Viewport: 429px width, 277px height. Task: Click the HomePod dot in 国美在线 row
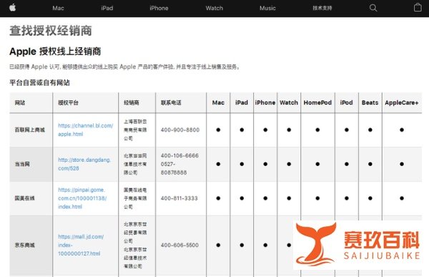(x=317, y=198)
